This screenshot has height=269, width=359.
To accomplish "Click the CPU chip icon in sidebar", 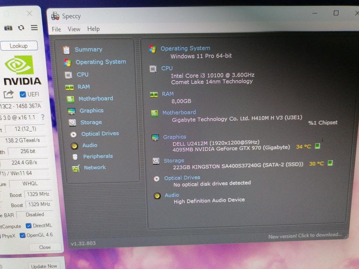I will [68, 75].
